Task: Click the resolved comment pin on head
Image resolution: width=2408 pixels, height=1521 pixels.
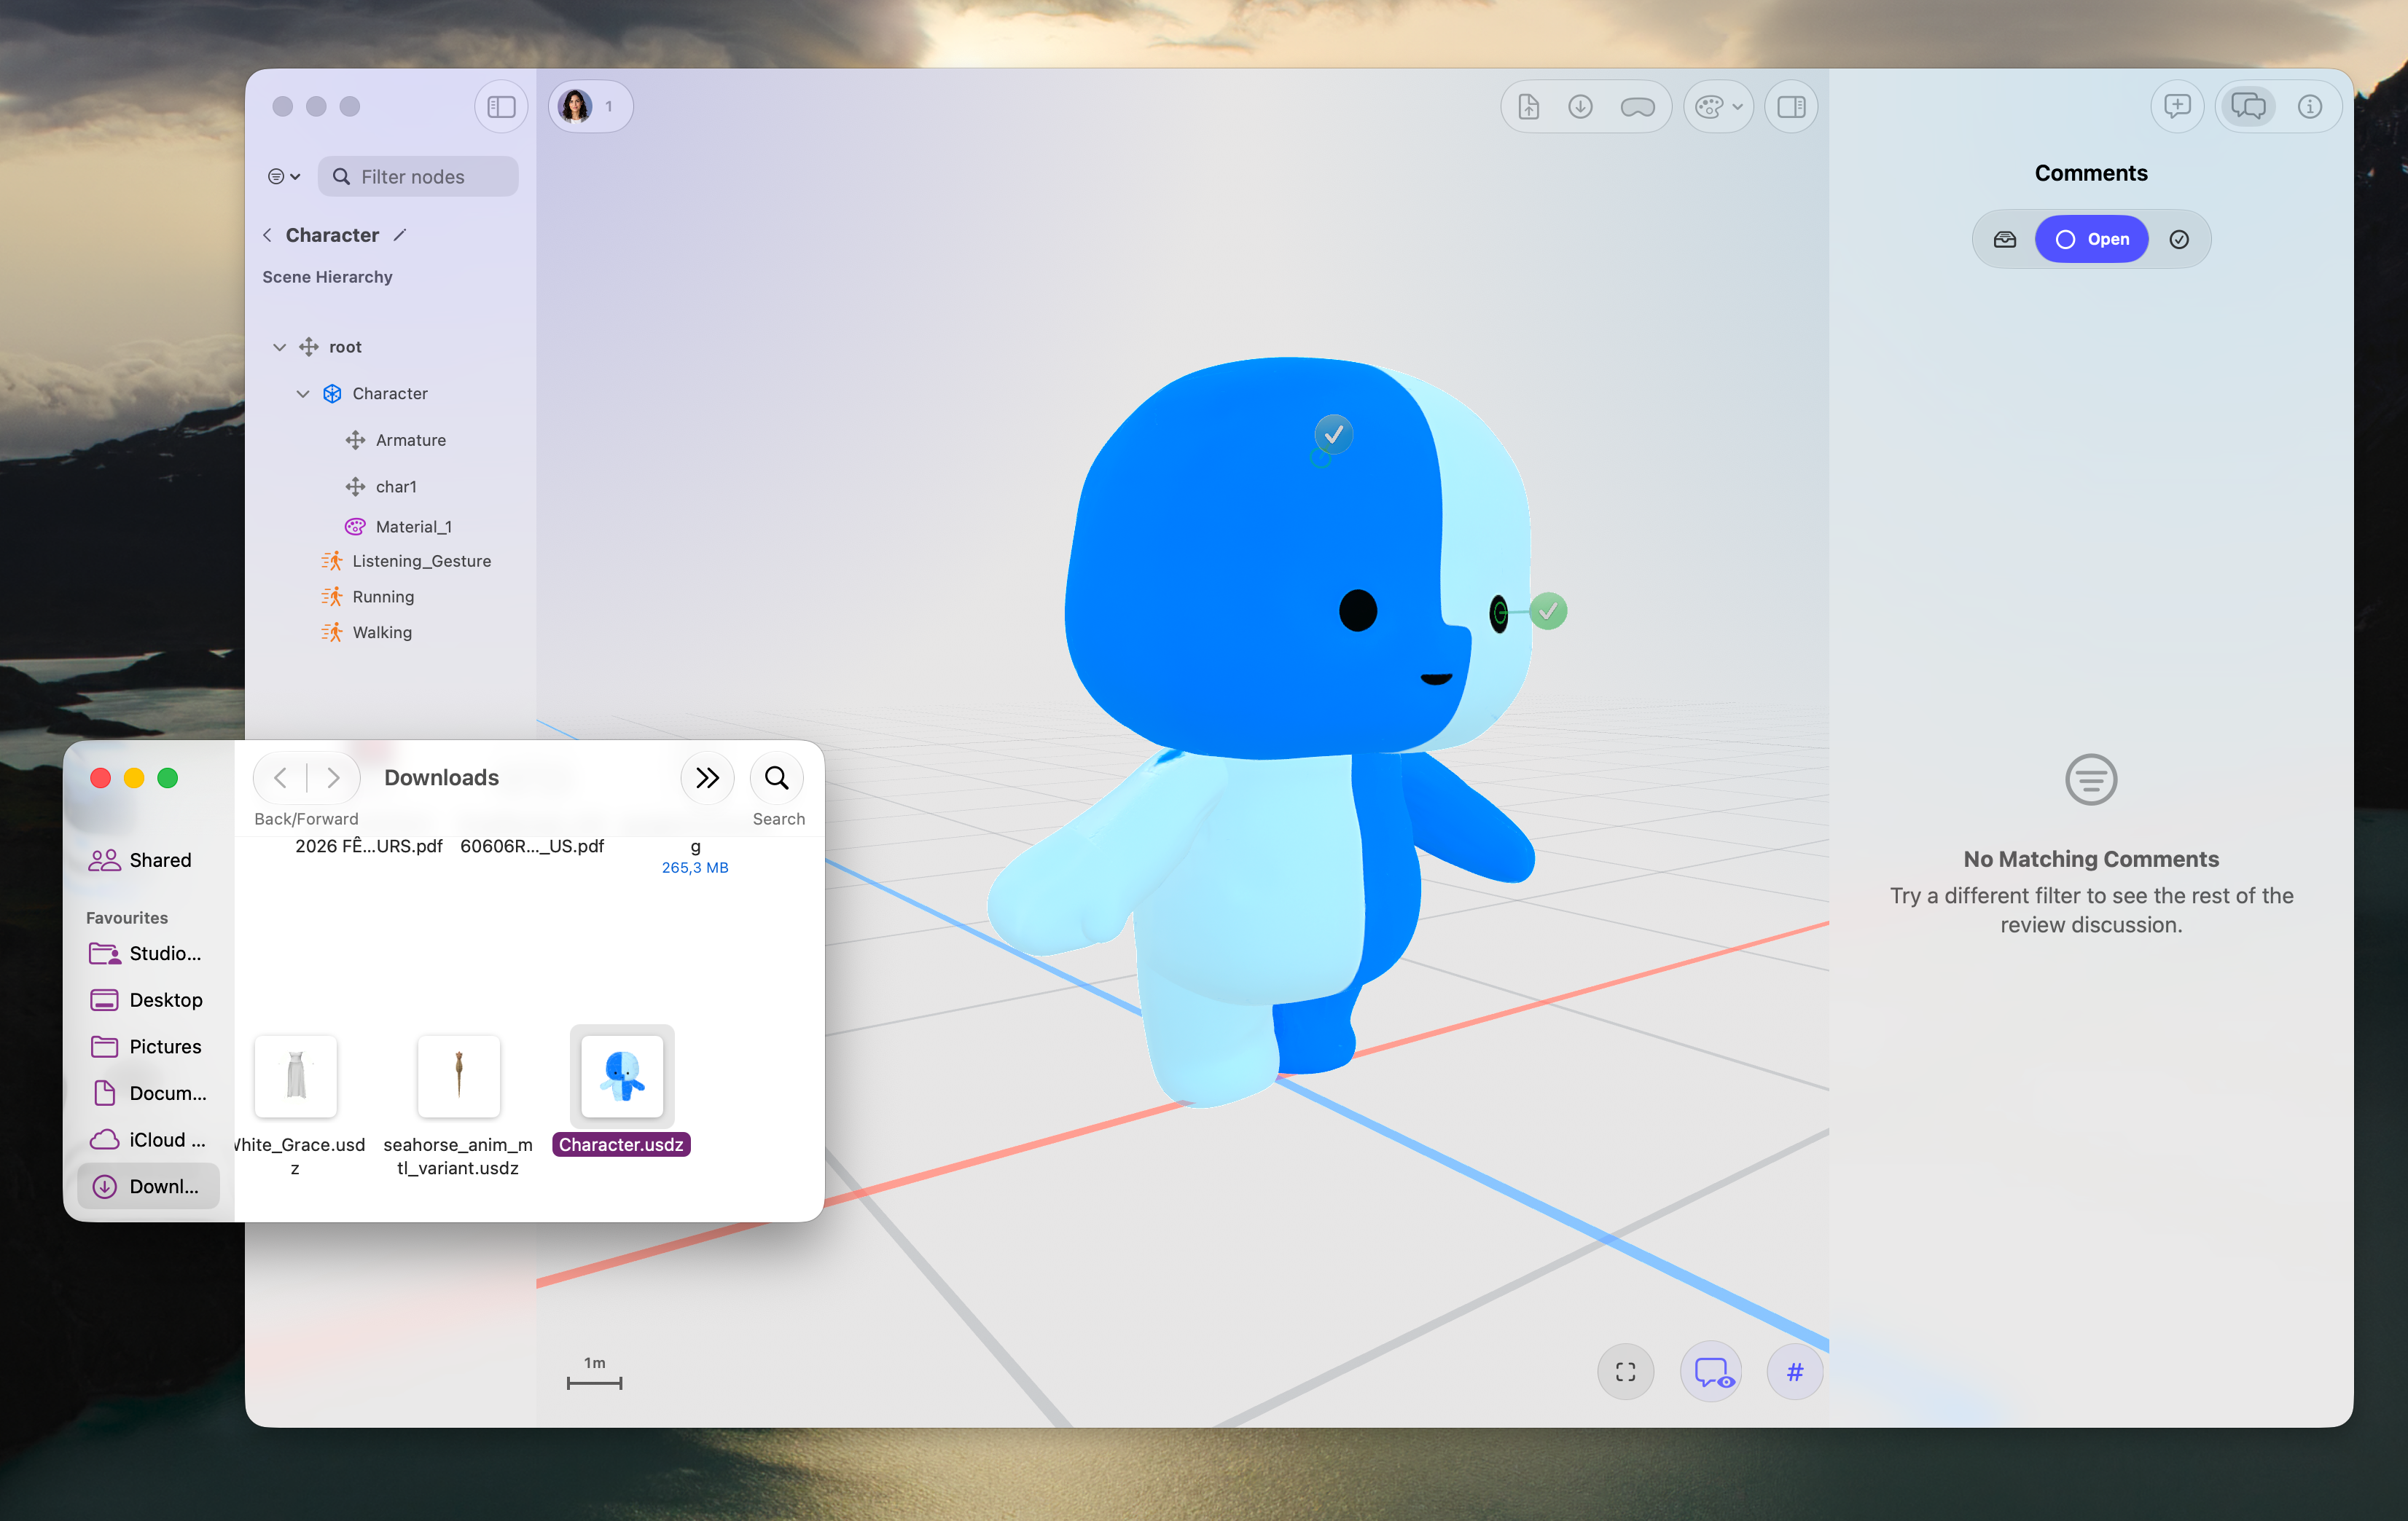Action: pyautogui.click(x=1333, y=435)
